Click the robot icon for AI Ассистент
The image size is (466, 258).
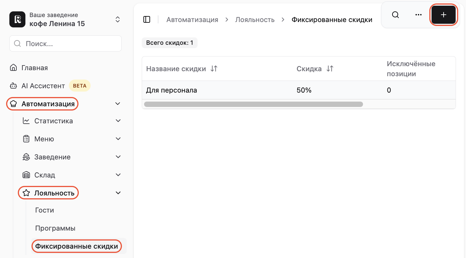(13, 86)
